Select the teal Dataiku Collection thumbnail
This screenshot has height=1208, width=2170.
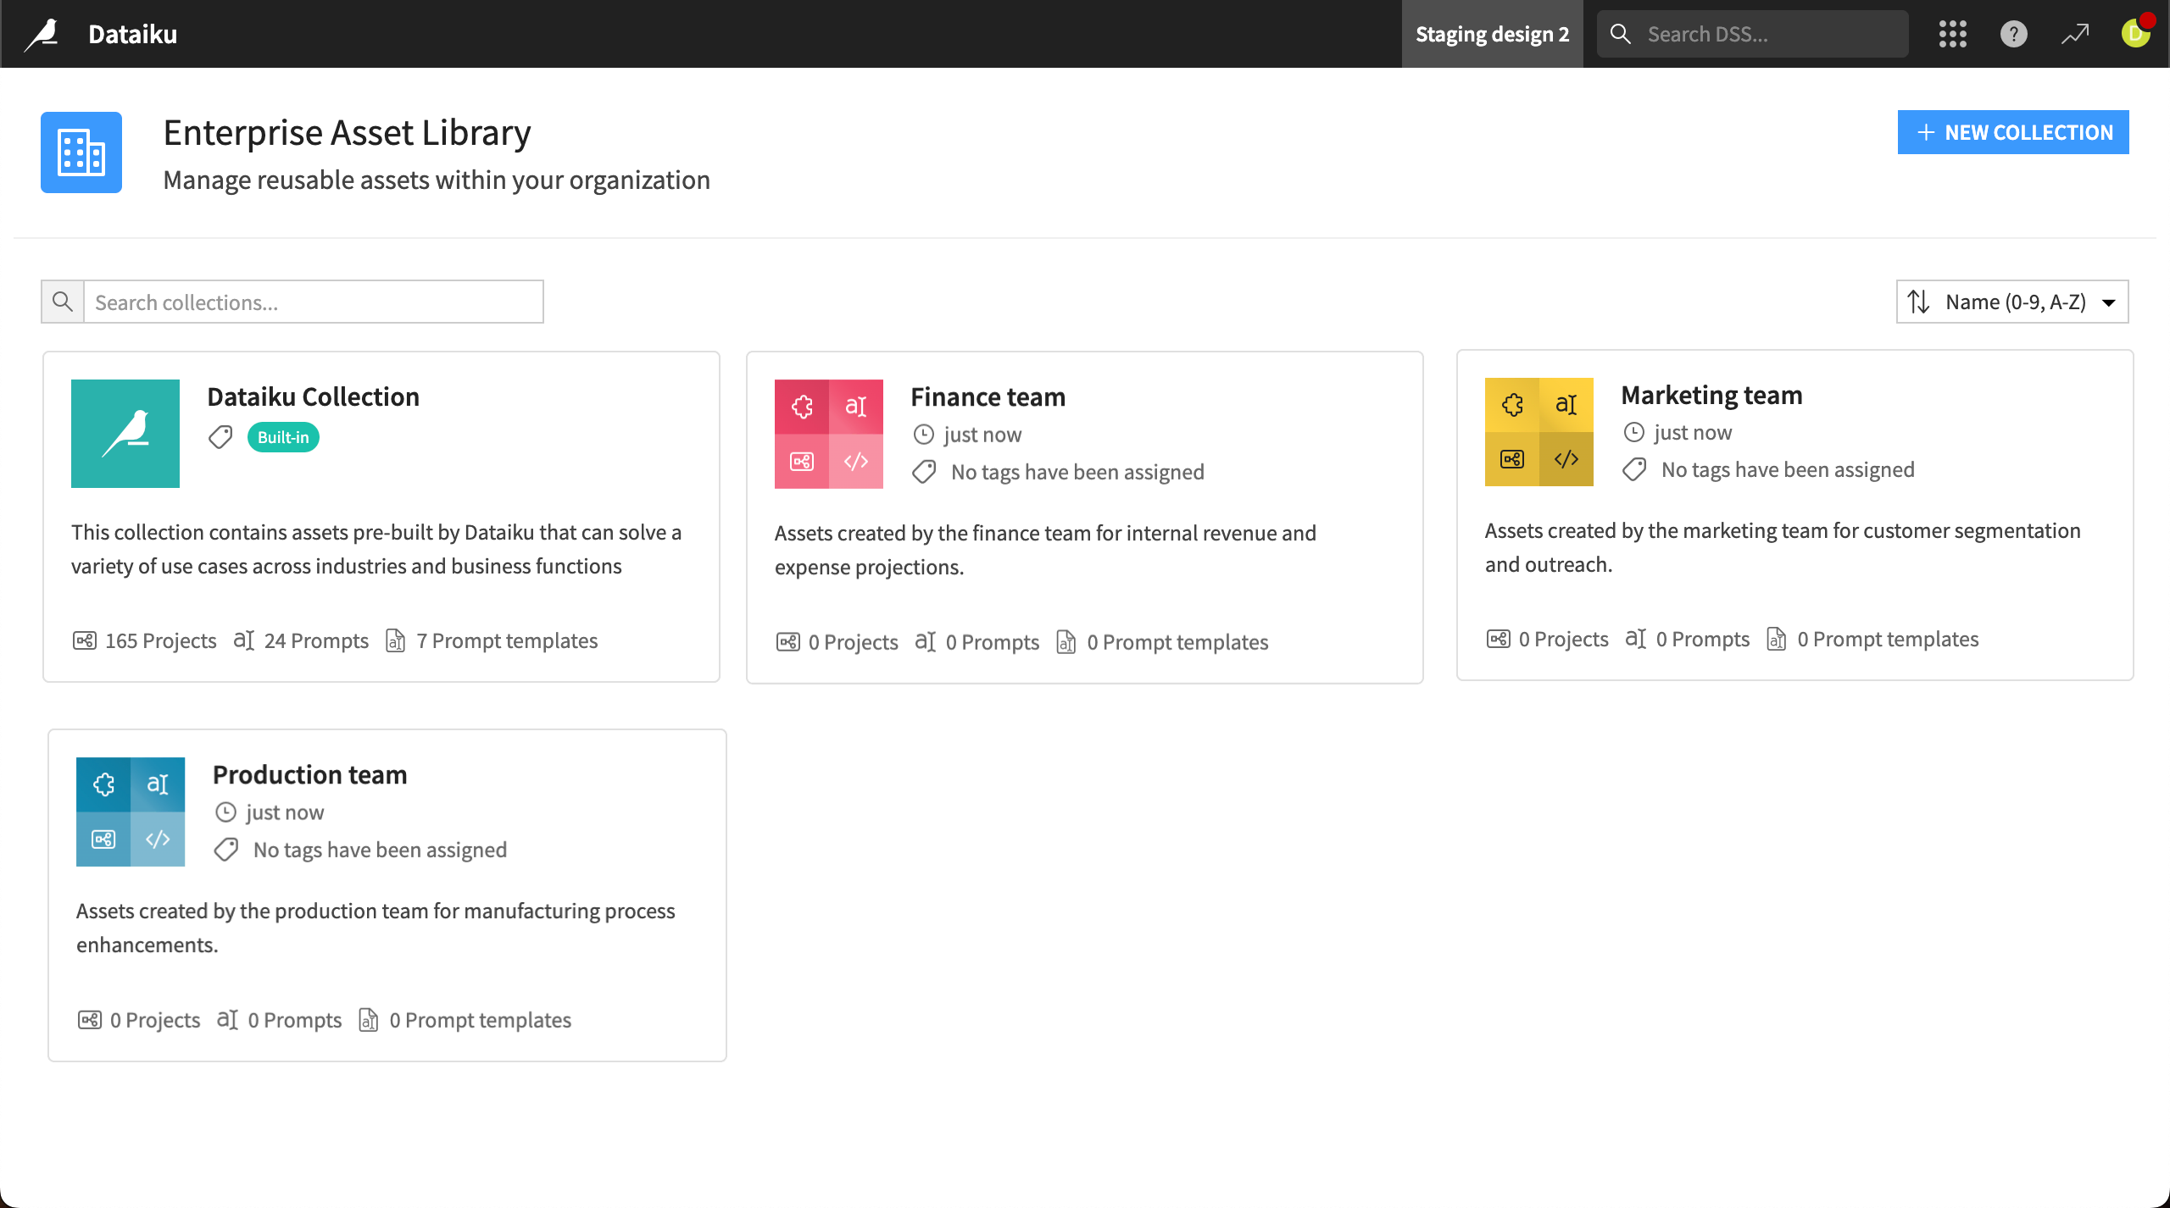point(125,433)
